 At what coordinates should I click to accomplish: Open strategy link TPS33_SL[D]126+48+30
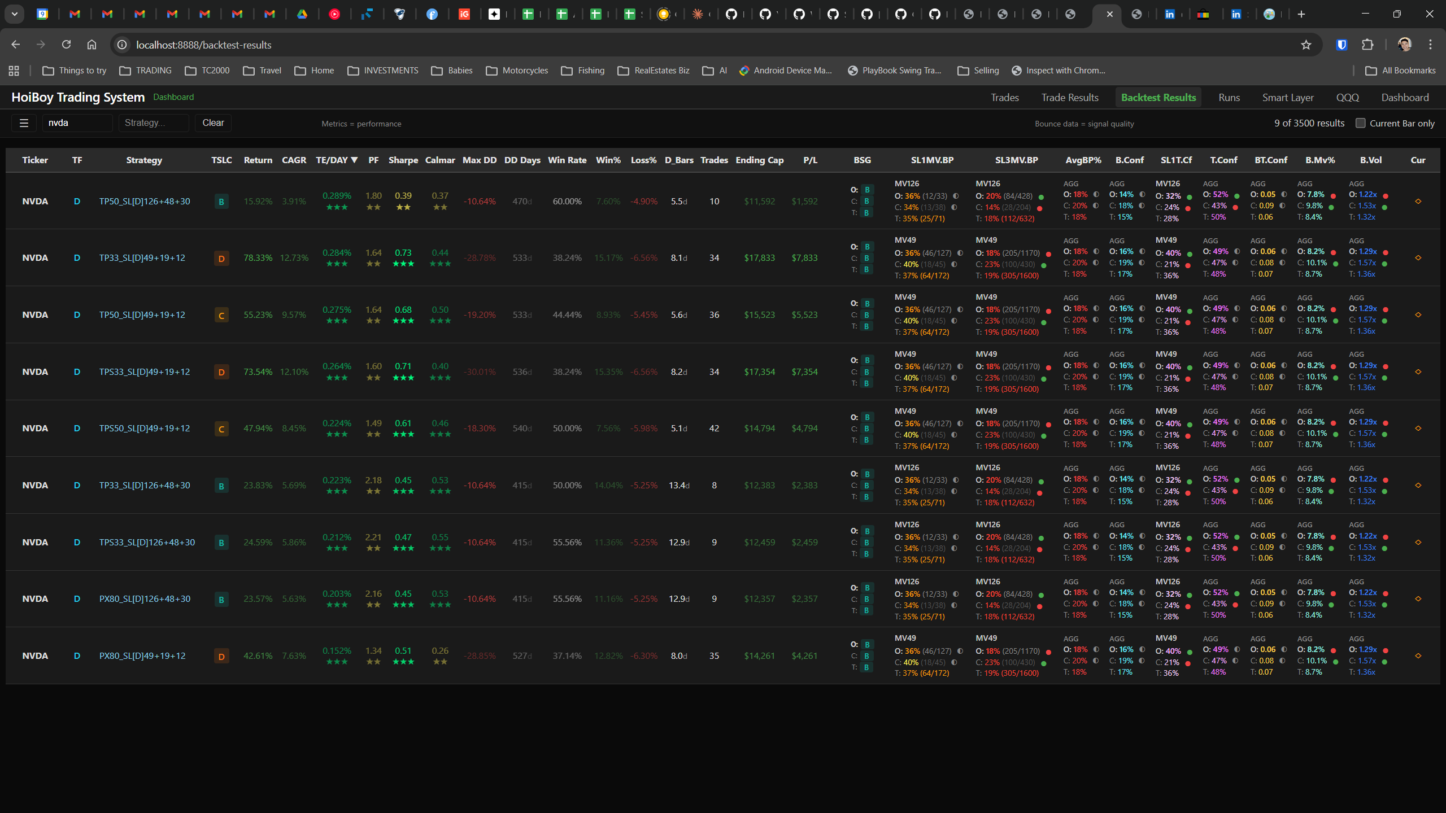(x=147, y=543)
